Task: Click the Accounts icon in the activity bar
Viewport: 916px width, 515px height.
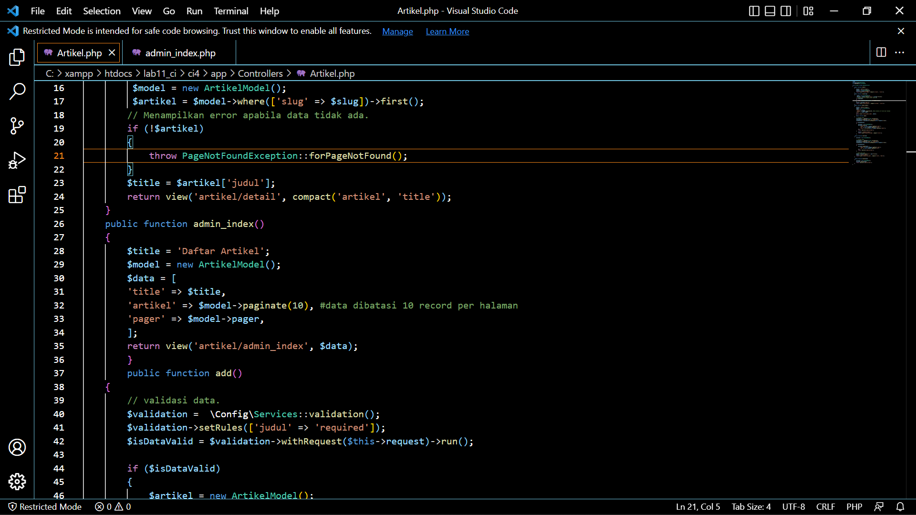Action: [x=17, y=447]
